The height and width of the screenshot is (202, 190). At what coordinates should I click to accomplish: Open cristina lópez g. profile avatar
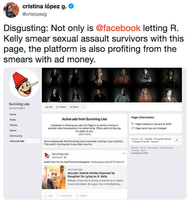tap(11, 10)
